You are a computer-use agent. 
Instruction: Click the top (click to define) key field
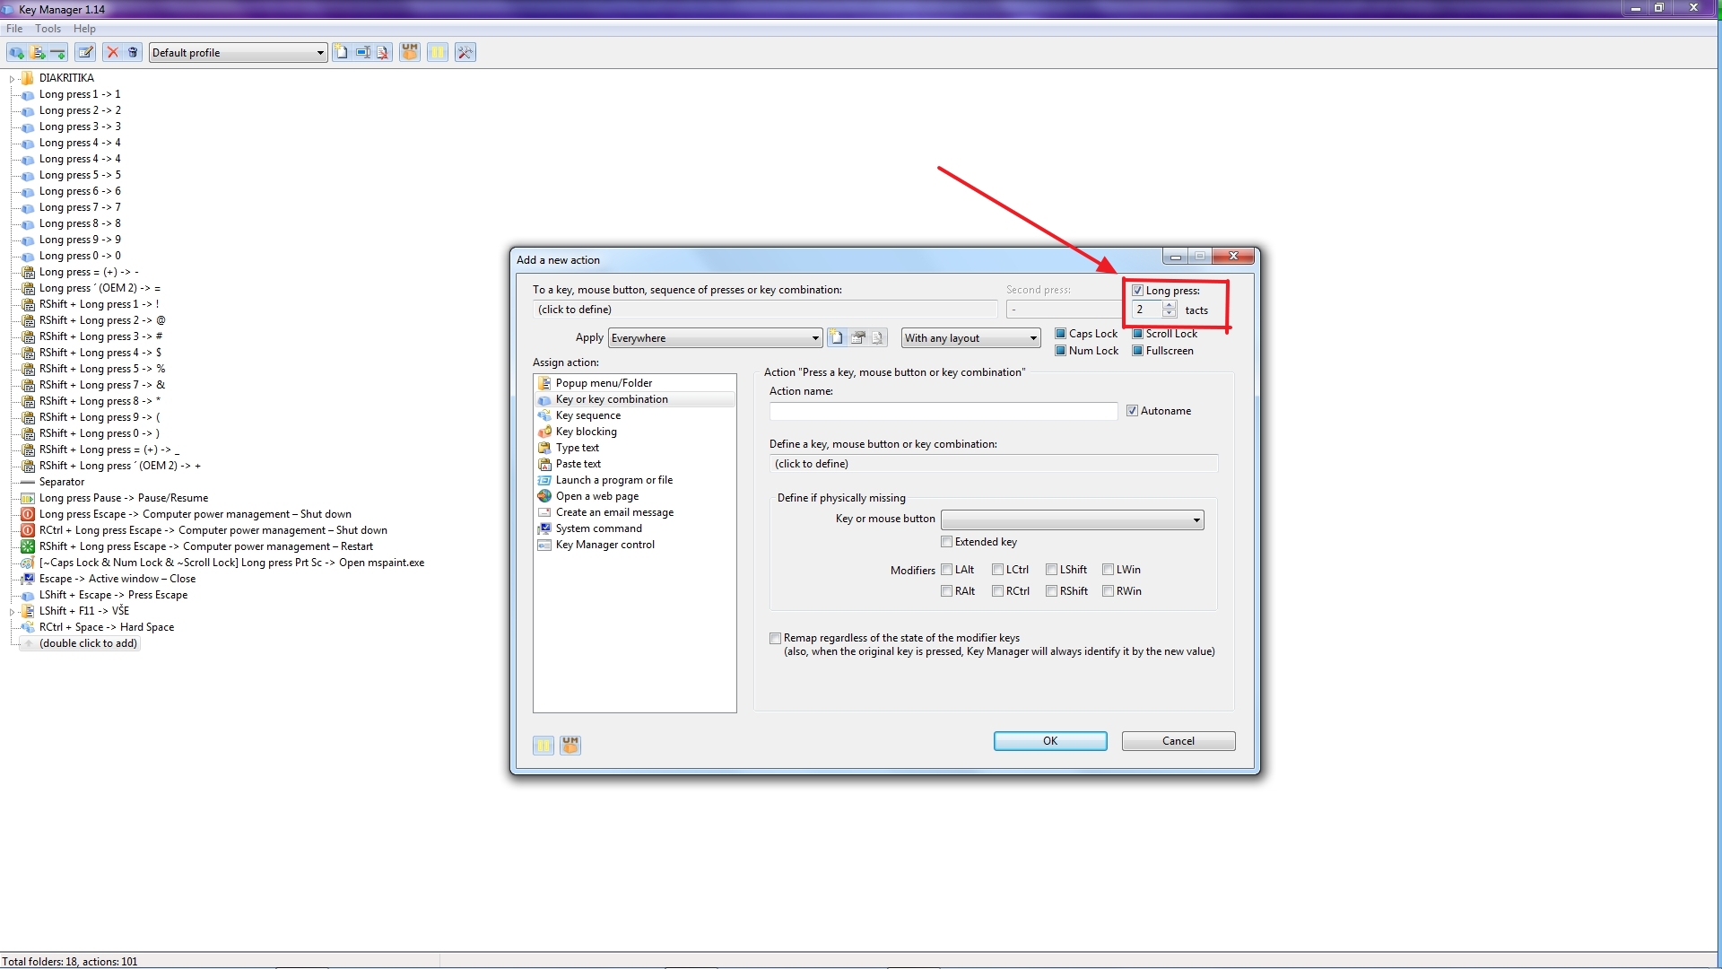tap(765, 310)
